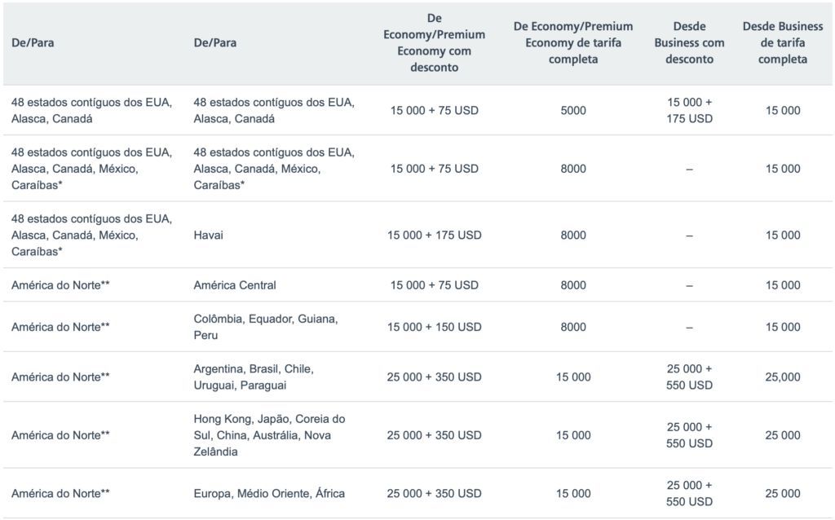835x520 pixels.
Task: Click the dash in Havai row business column
Action: point(689,236)
